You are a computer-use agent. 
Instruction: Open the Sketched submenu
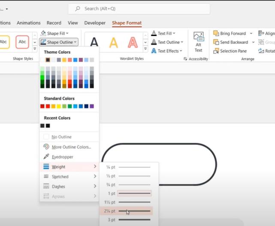[69, 176]
